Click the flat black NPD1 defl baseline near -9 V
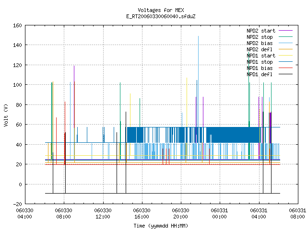Screen dimensions: 307x230 (x=163, y=193)
